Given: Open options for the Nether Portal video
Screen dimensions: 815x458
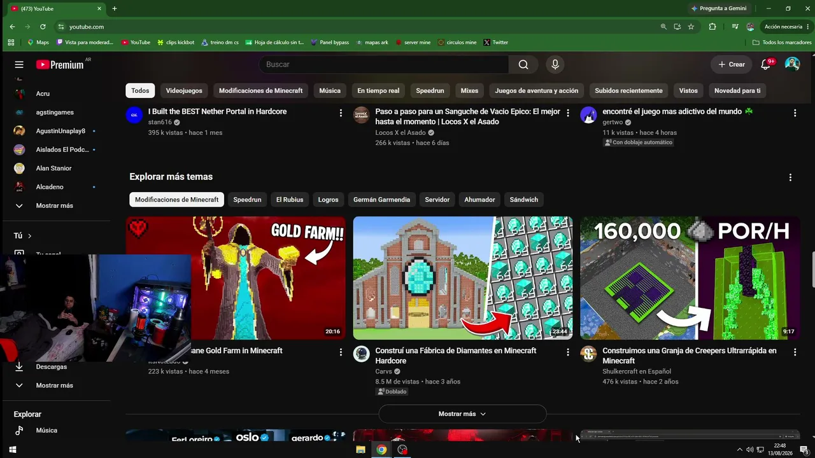Looking at the screenshot, I should pyautogui.click(x=341, y=113).
